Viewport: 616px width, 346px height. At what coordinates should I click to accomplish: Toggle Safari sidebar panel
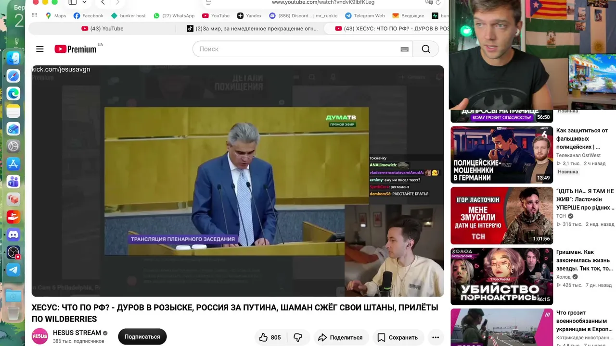[72, 2]
